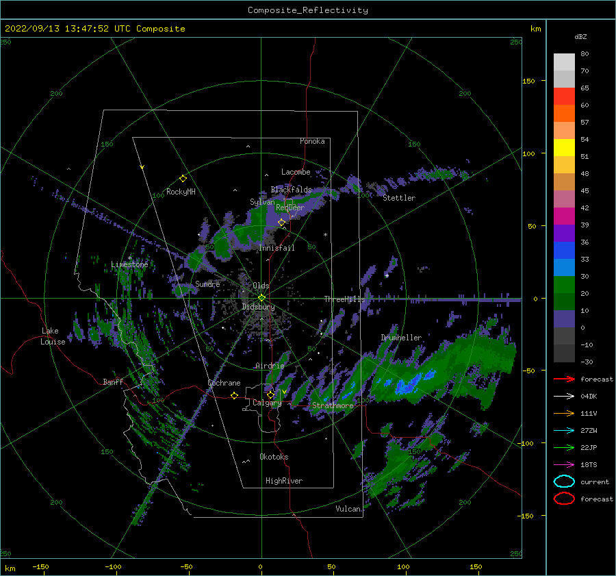Click the cyan 27ZW arrow icon
The image size is (616, 576).
click(564, 431)
